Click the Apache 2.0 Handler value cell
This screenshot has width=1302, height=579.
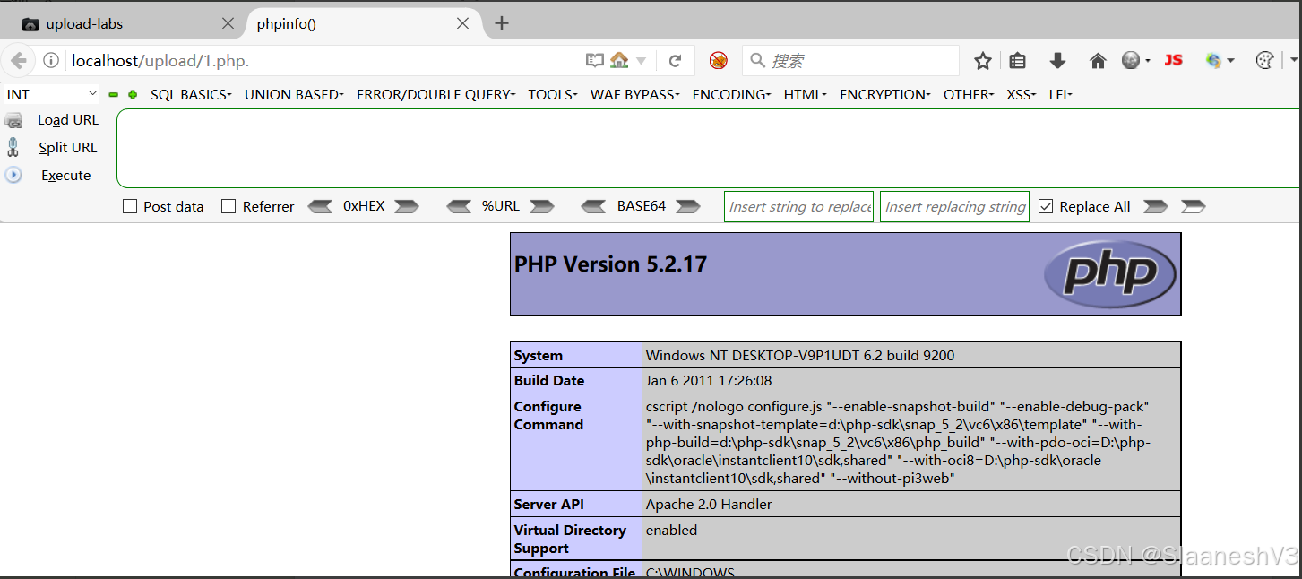[x=911, y=504]
